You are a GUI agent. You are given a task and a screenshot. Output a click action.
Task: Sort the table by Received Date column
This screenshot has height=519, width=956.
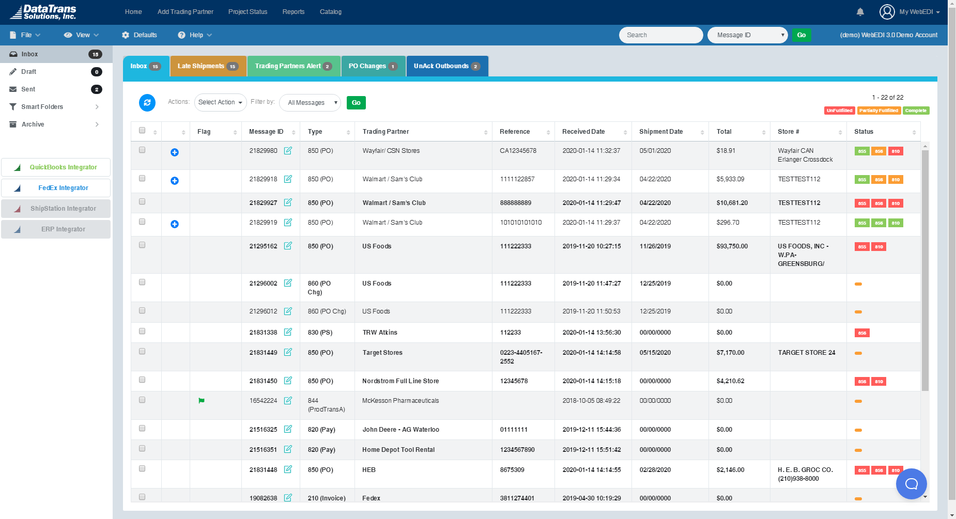[593, 132]
